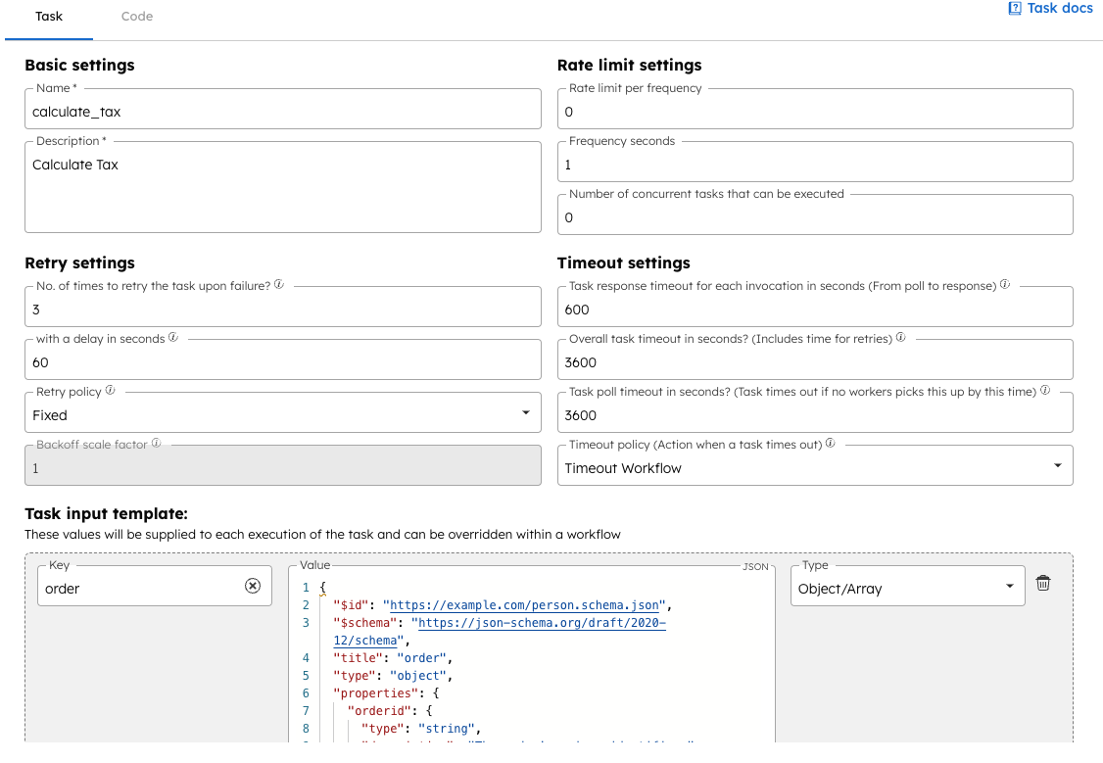Click the Name input field
1103x763 pixels.
[x=283, y=108]
